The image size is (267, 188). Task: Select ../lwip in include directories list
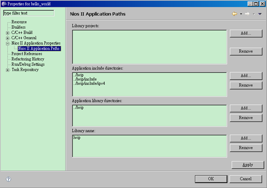coord(78,75)
